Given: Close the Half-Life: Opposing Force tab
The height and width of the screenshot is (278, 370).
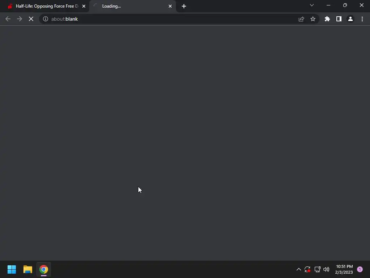Looking at the screenshot, I should pyautogui.click(x=84, y=6).
